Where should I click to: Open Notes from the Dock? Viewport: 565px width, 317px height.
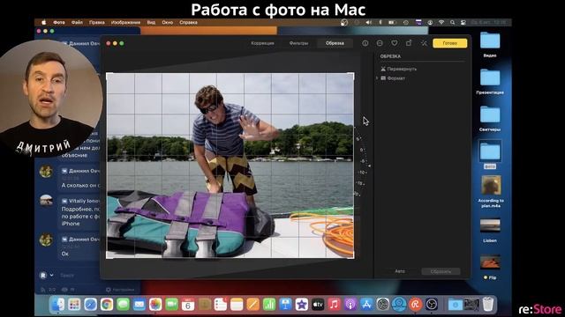[x=237, y=305]
